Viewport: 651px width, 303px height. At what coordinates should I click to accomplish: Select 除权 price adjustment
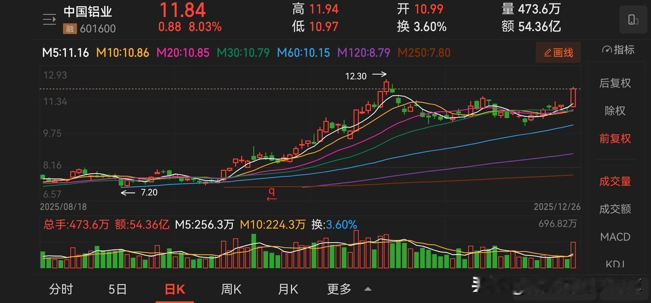[615, 111]
